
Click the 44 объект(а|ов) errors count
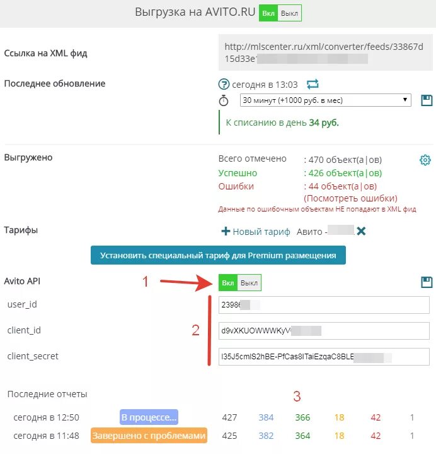coord(342,186)
